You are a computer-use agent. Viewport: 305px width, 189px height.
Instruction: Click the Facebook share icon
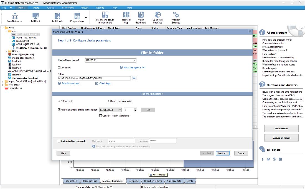263,159
